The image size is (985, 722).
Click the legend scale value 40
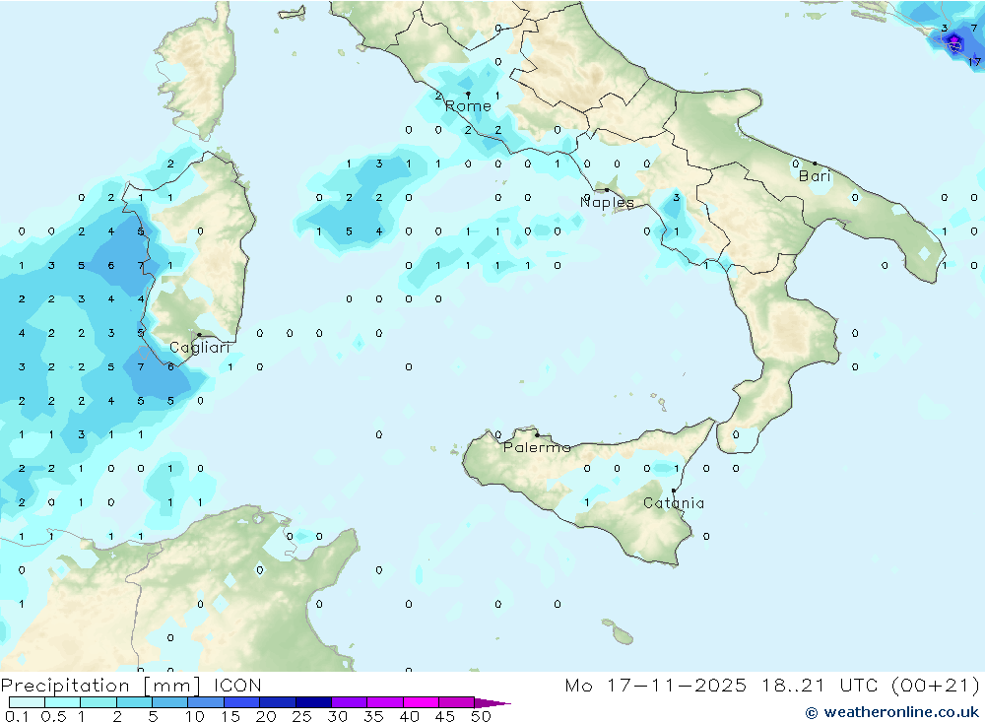410,716
